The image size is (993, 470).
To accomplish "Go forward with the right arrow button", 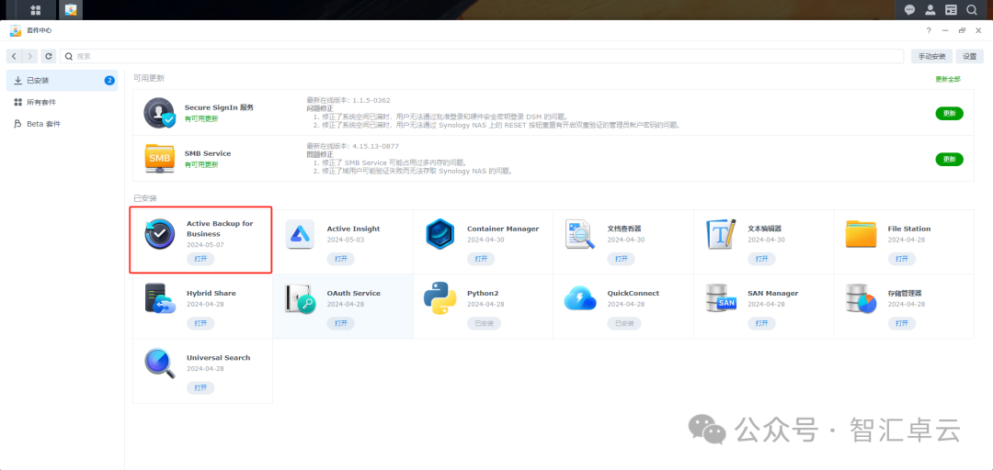I will point(29,56).
